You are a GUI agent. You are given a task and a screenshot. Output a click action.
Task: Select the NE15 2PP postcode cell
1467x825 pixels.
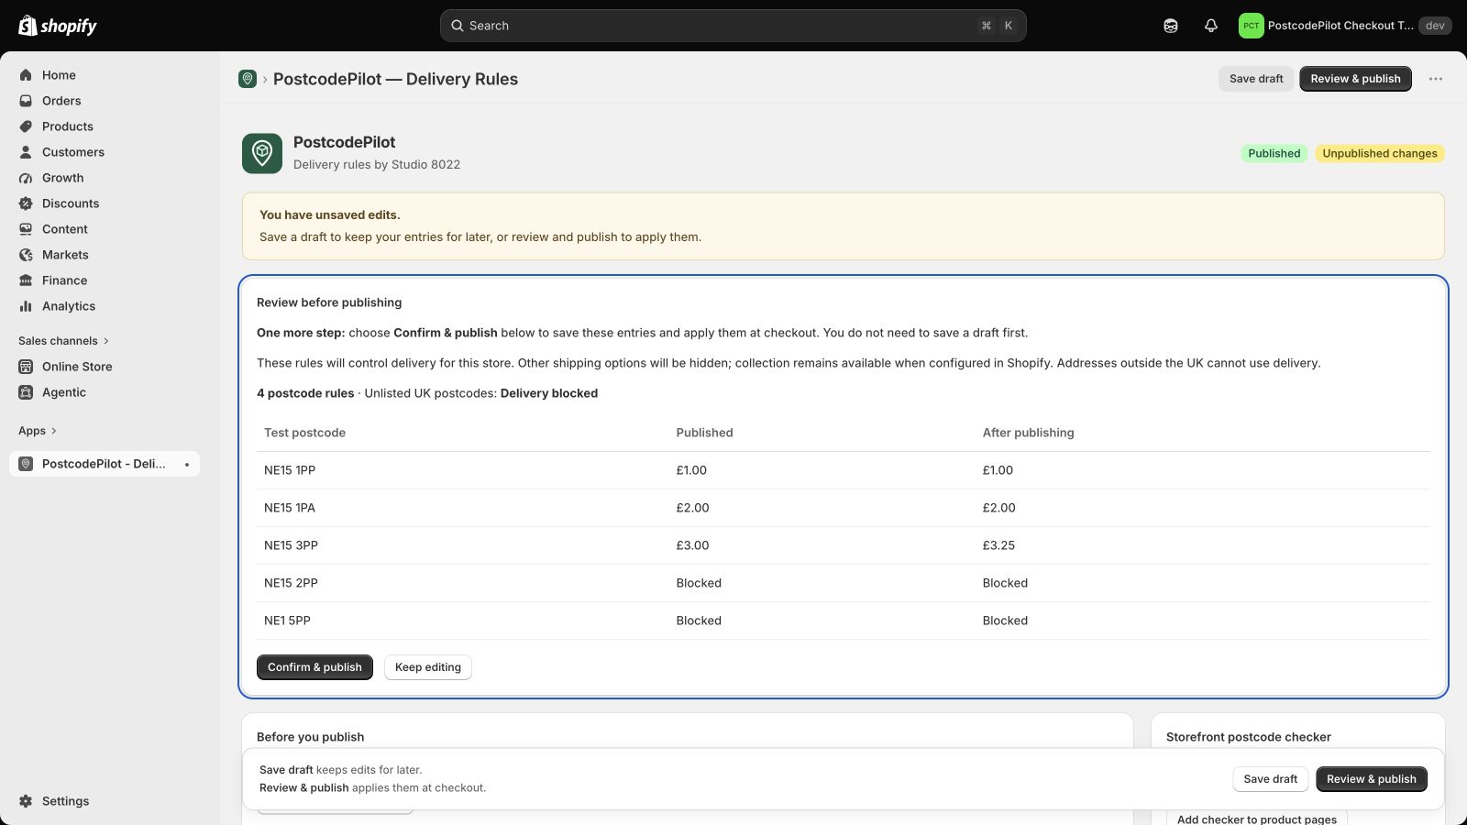click(x=291, y=583)
